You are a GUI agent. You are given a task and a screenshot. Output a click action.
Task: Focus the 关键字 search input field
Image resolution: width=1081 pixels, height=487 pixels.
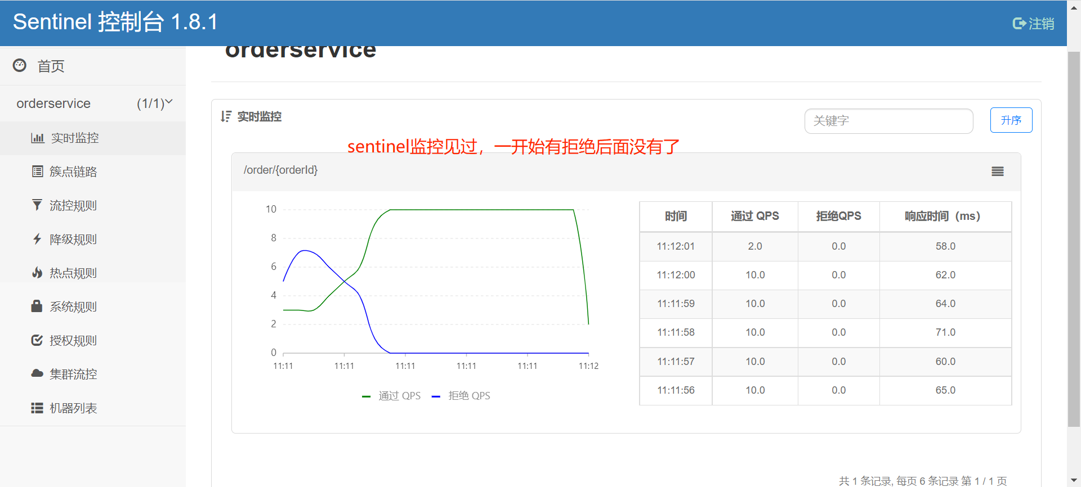(888, 121)
